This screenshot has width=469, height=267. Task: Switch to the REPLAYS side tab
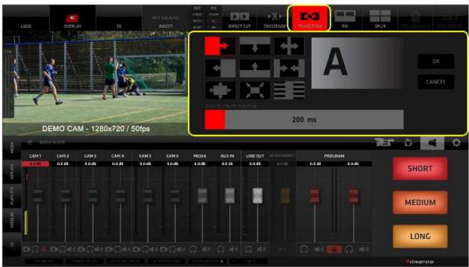(x=12, y=171)
